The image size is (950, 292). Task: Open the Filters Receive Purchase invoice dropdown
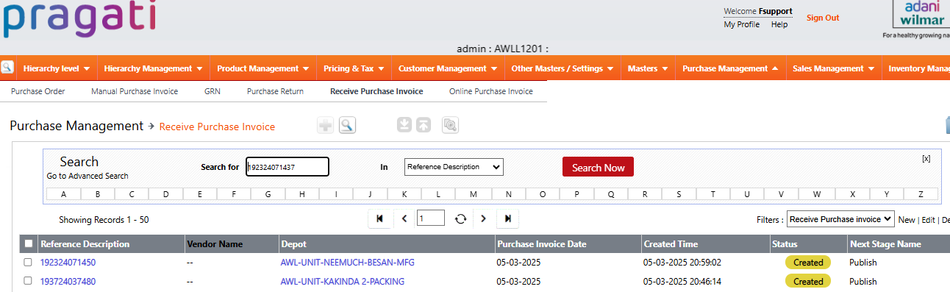[840, 219]
